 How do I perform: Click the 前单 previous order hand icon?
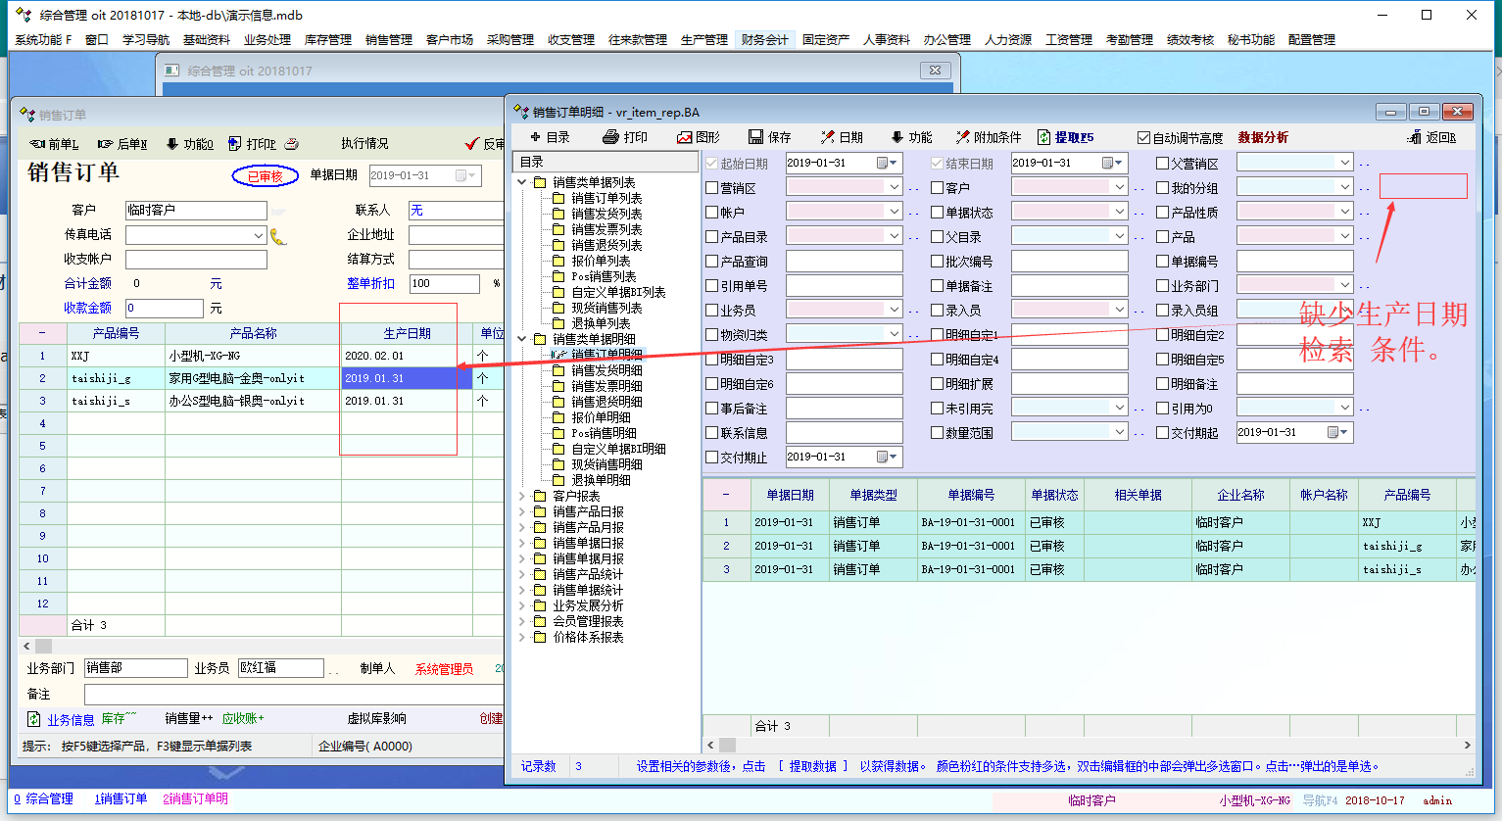[x=37, y=144]
